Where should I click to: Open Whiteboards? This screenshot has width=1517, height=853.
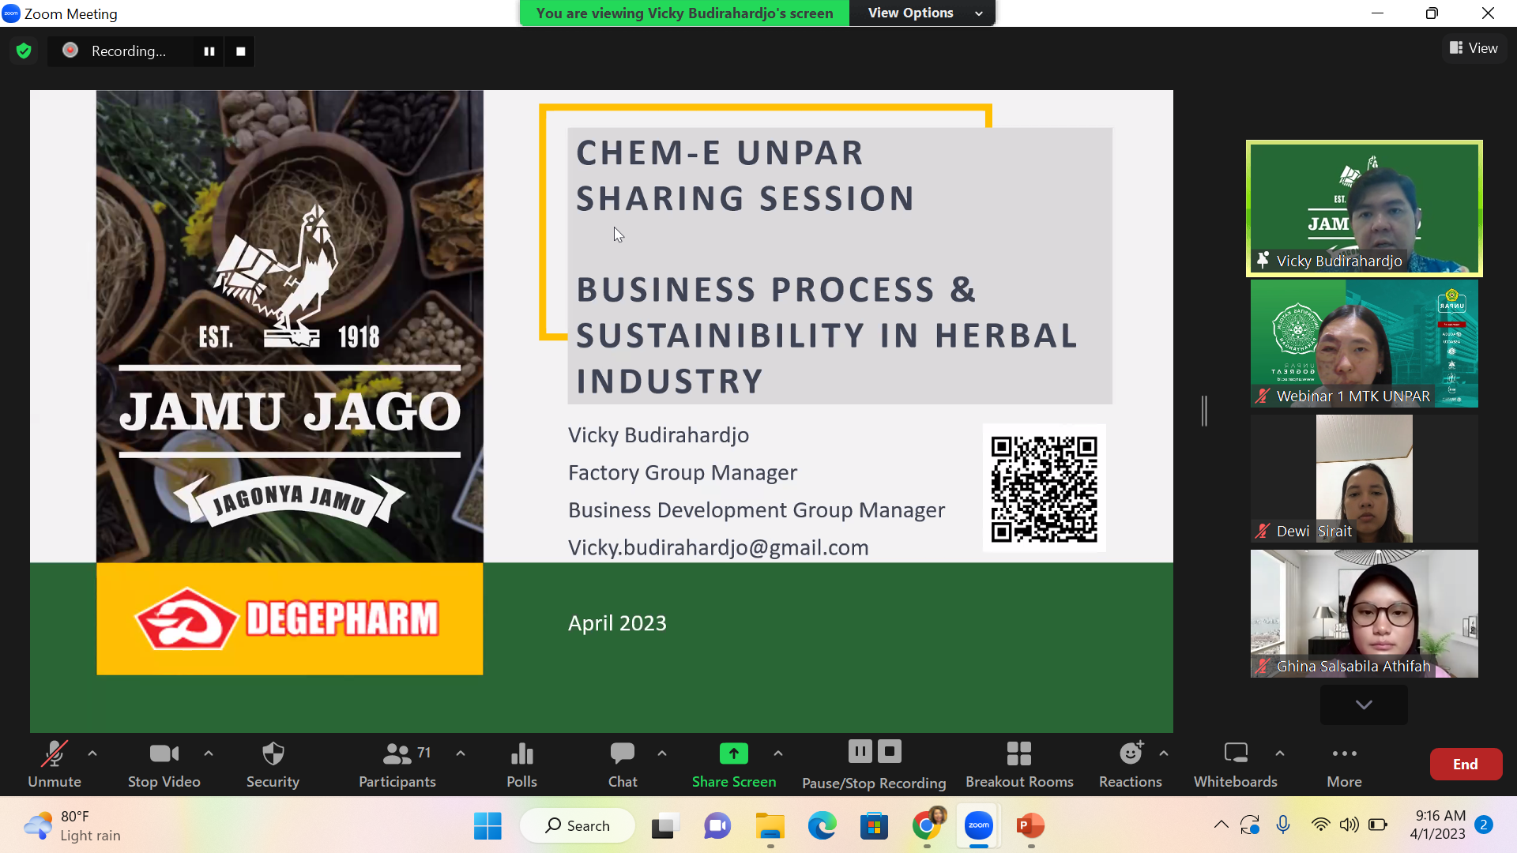point(1235,764)
